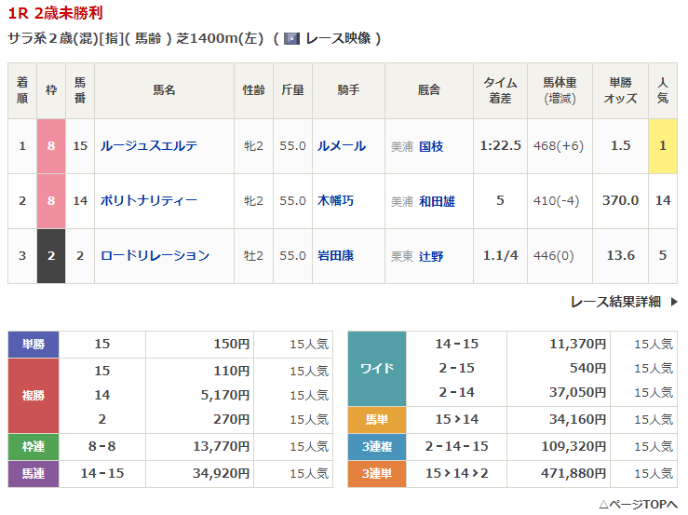Click the ワイド wide bet label
The image size is (688, 515).
(376, 368)
